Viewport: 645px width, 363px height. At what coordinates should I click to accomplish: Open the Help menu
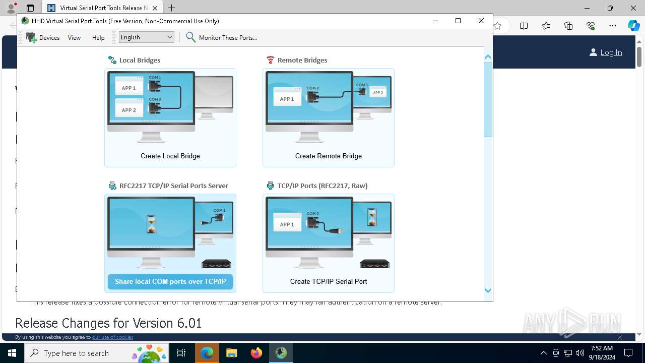pyautogui.click(x=98, y=37)
